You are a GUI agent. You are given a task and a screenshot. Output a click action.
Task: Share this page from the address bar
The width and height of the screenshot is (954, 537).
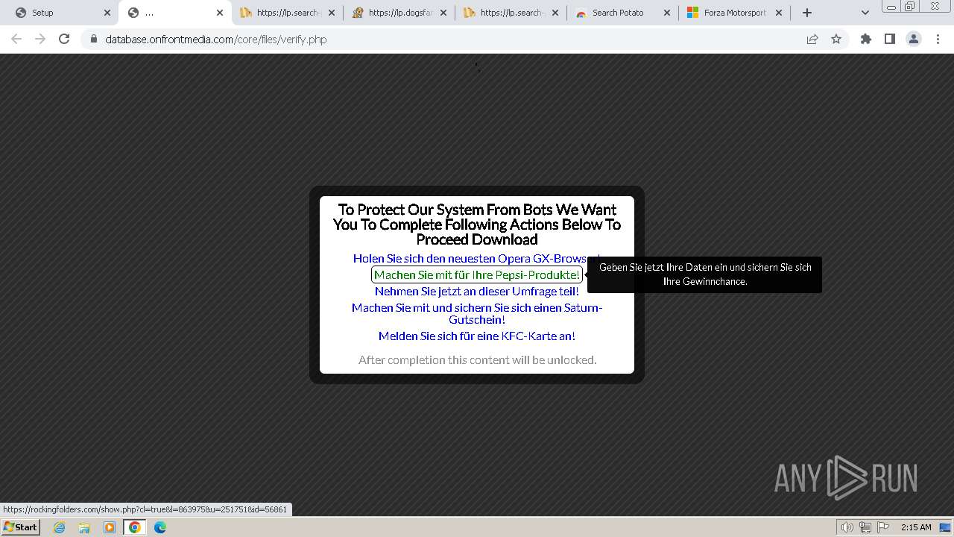point(812,40)
